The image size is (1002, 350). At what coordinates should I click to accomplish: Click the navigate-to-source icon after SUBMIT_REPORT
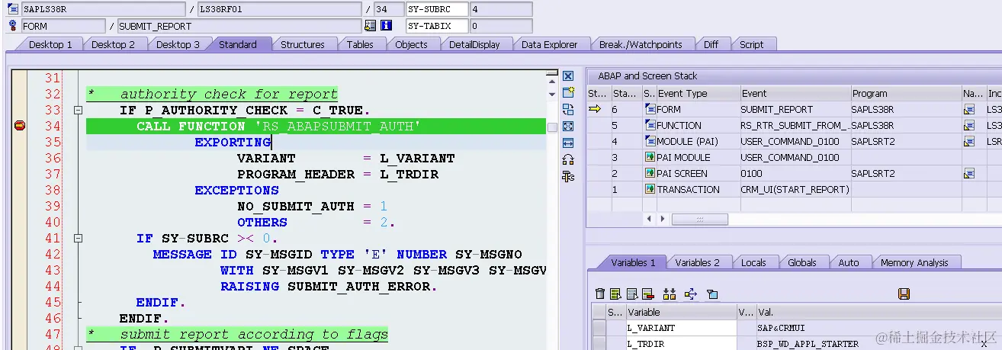coord(371,26)
